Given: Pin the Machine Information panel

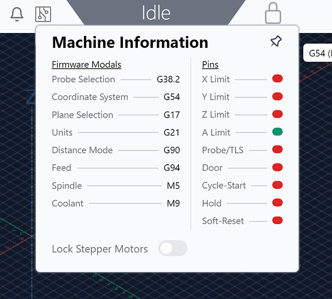Looking at the screenshot, I should [x=276, y=41].
